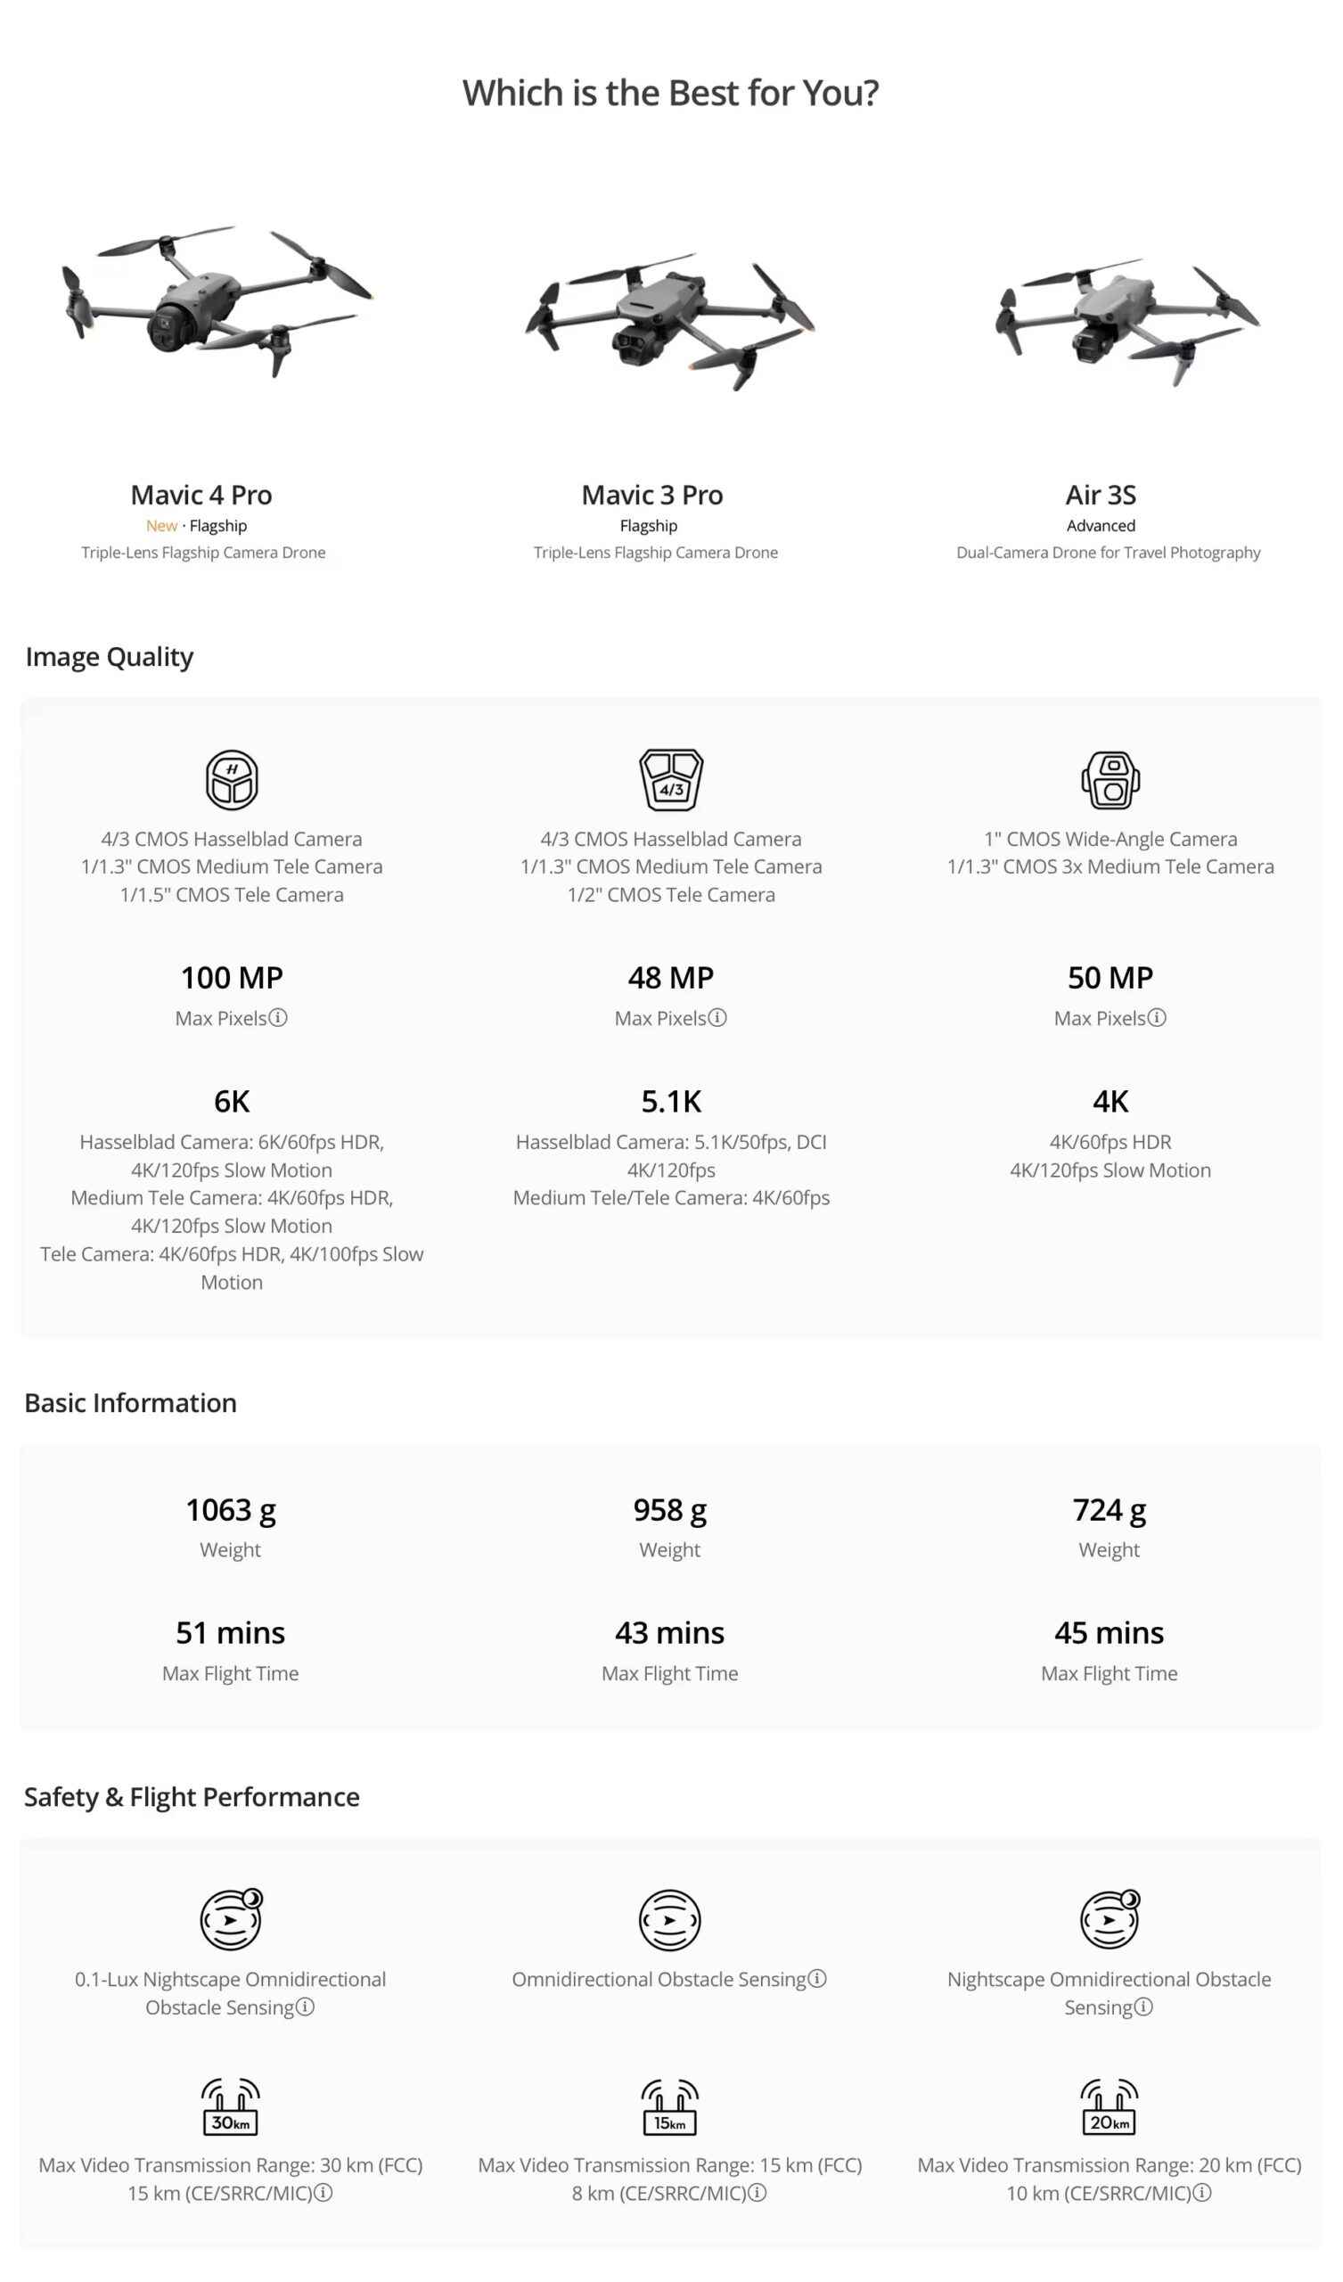This screenshot has width=1343, height=2282.
Task: Open the Mavic 3 Pro product title
Action: [652, 495]
